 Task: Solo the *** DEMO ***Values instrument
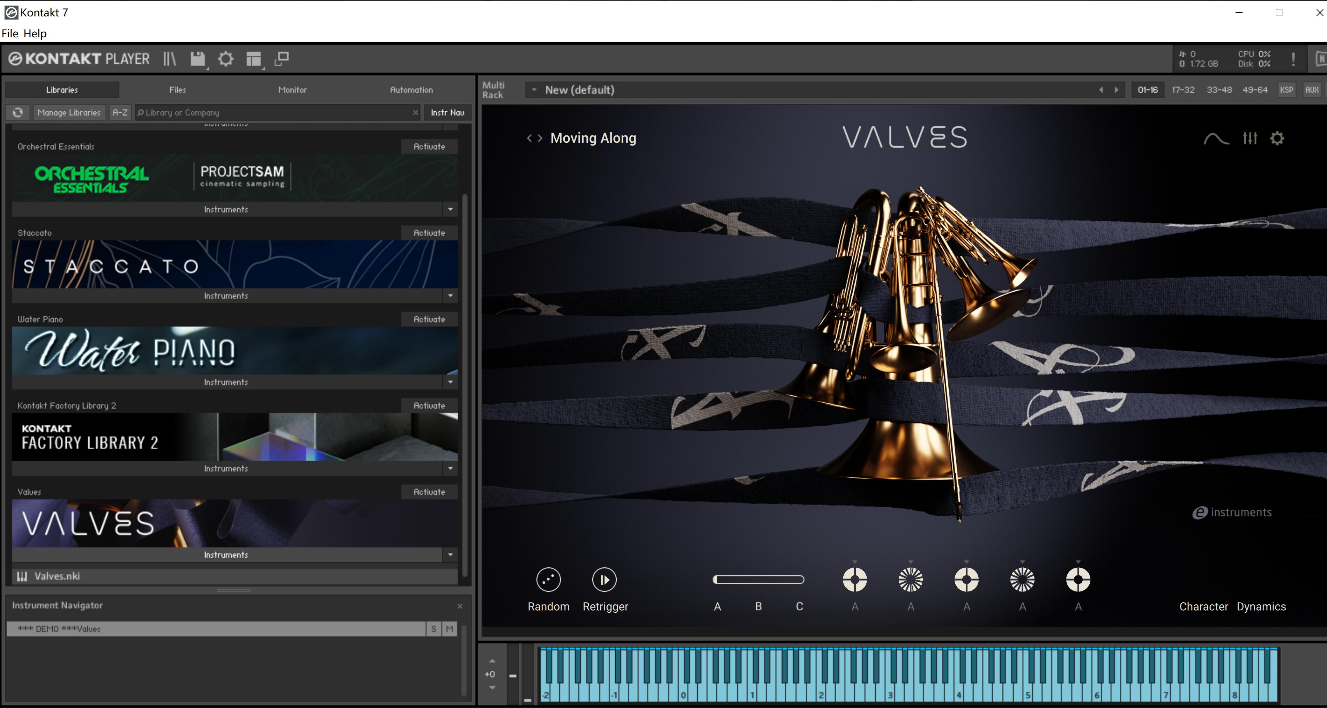pos(434,629)
